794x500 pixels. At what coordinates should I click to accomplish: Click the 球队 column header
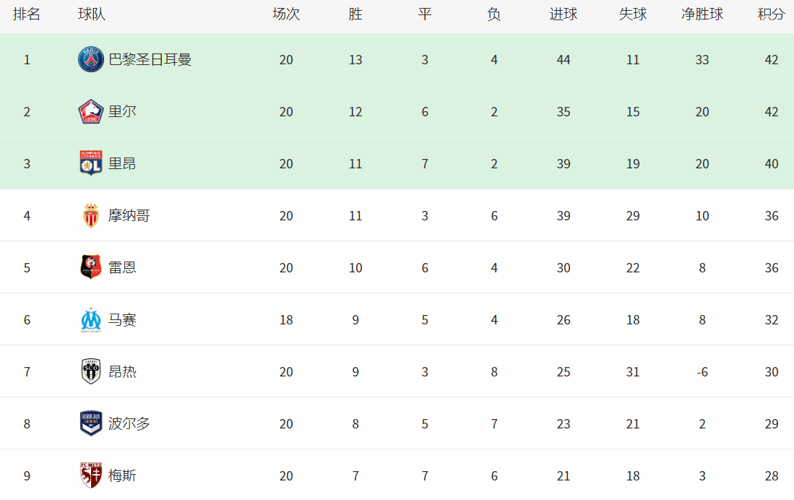(92, 14)
